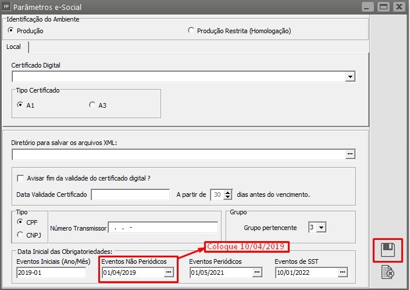410x290 pixels.
Task: Click the FP application icon in title bar
Action: click(6, 6)
